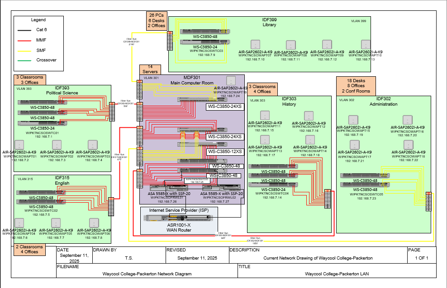Screen dimensions: 447x288
Task: Select the 'VLAN 301' label
Action: click(151, 78)
